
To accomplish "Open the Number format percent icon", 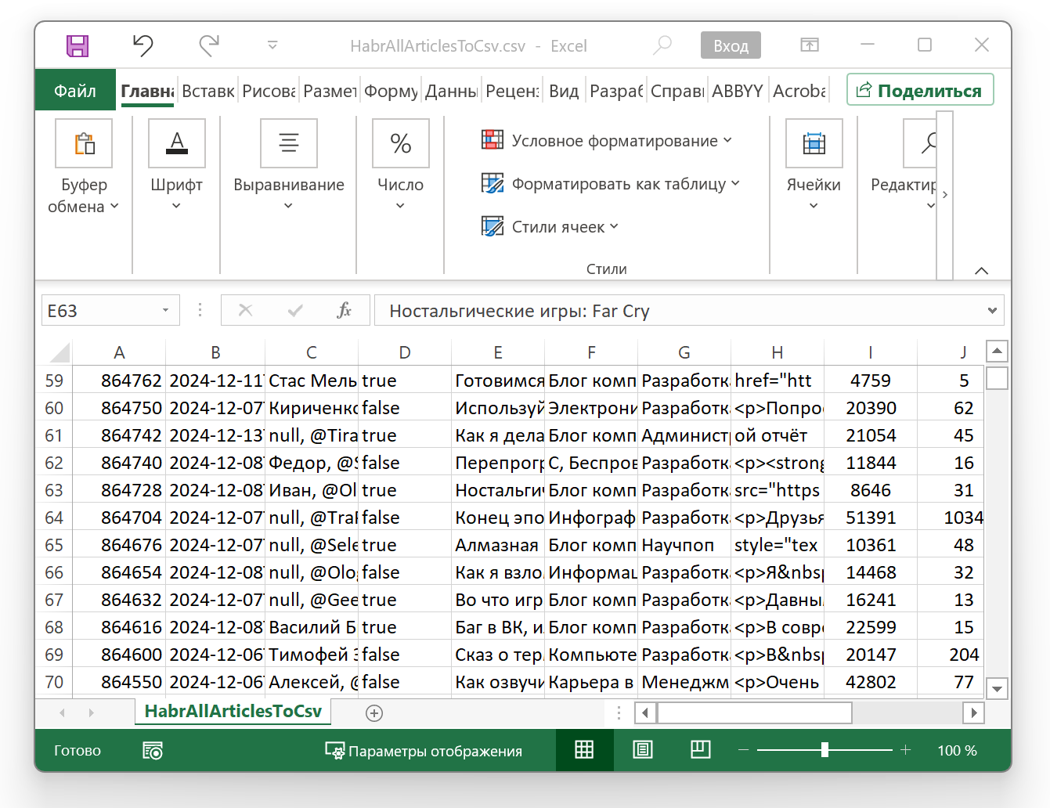I will 400,144.
